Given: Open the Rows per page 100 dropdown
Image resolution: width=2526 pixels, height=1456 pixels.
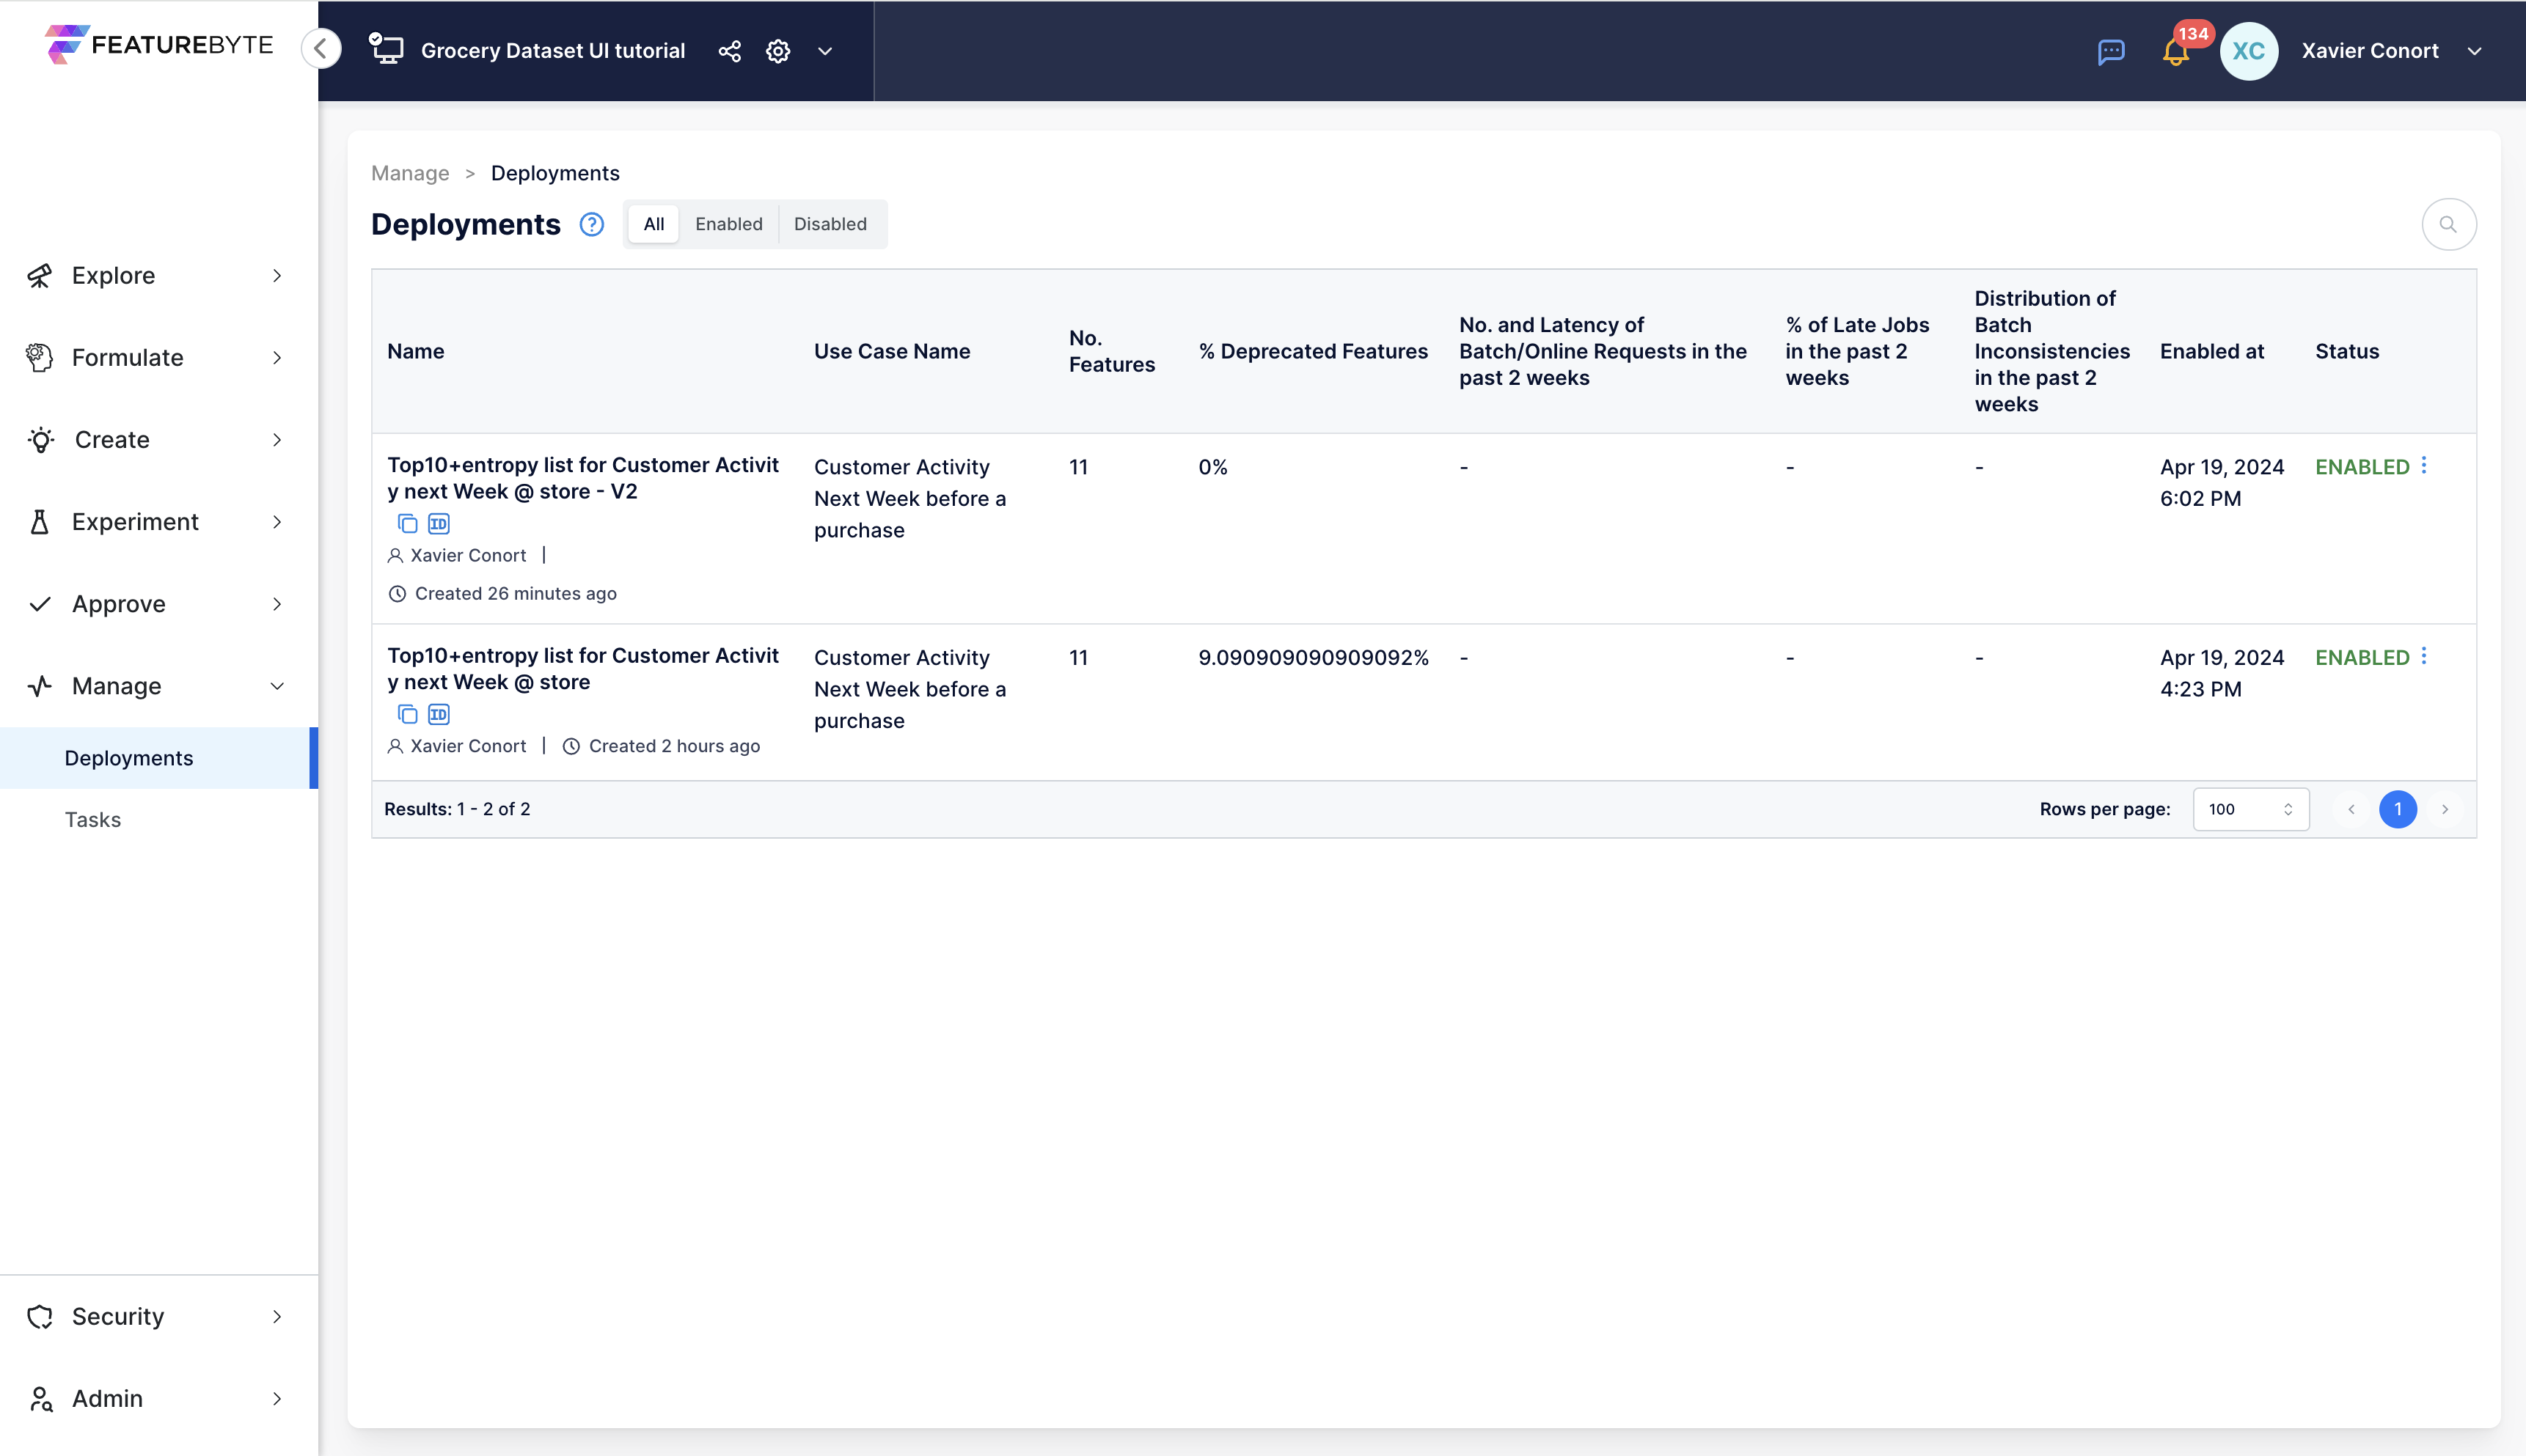Looking at the screenshot, I should 2250,809.
